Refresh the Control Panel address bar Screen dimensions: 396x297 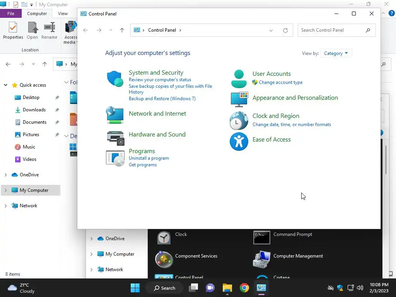(x=285, y=30)
